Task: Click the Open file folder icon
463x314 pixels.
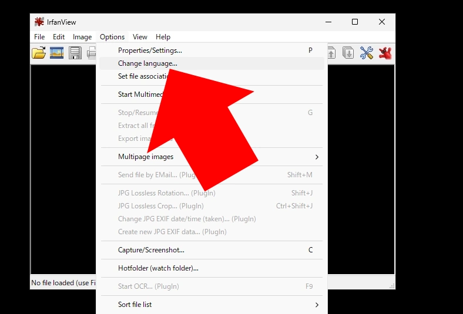Action: (x=39, y=53)
